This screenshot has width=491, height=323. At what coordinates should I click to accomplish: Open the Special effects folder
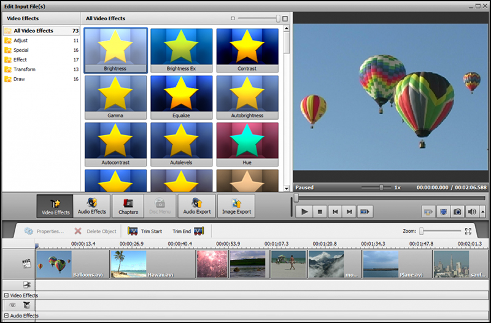(x=41, y=50)
